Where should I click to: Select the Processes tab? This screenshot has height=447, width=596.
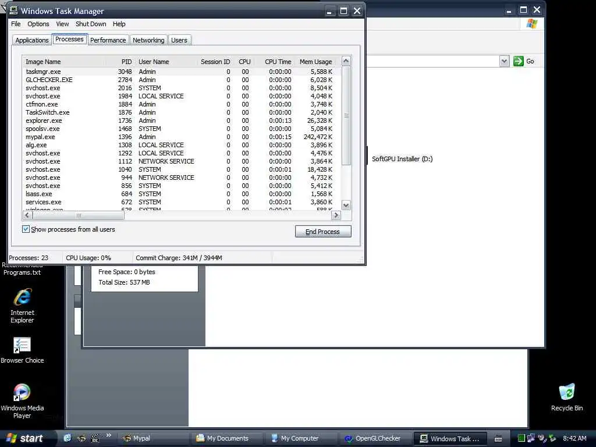click(70, 39)
